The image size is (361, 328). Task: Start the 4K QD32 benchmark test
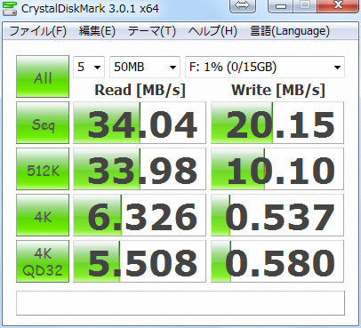[x=43, y=261]
